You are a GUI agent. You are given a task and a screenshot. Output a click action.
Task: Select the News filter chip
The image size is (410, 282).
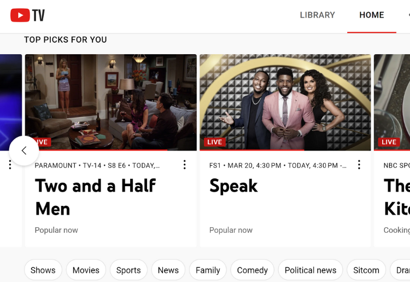(x=168, y=270)
